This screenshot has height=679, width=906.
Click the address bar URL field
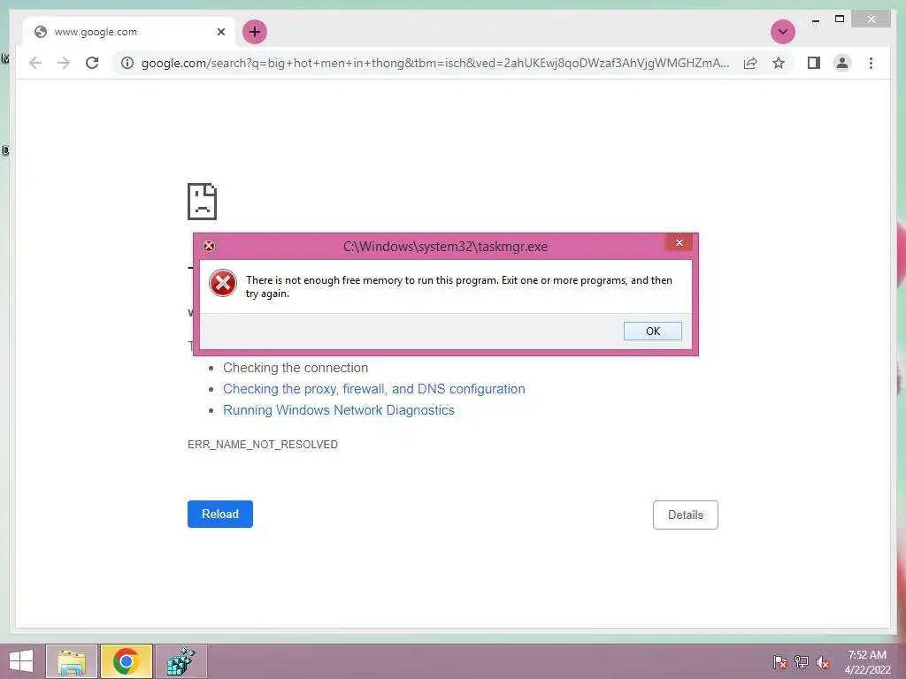tap(434, 63)
